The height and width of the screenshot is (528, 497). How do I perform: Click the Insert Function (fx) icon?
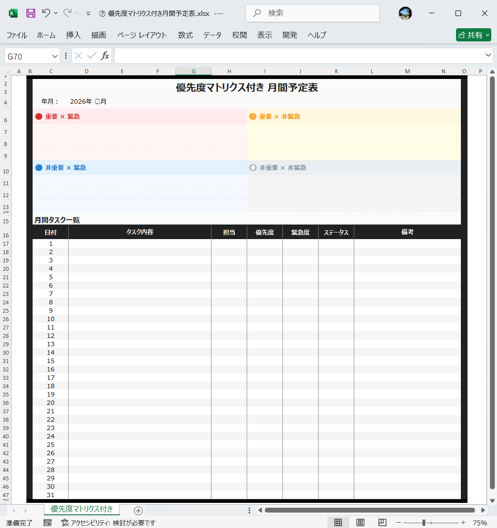[104, 56]
